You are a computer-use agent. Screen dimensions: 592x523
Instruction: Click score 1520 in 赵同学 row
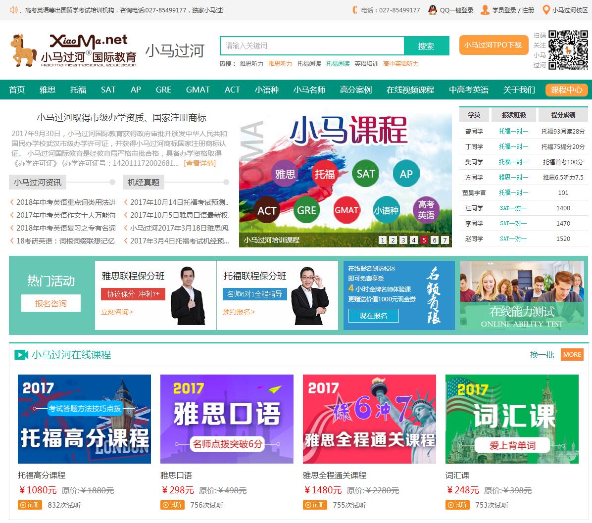click(563, 239)
